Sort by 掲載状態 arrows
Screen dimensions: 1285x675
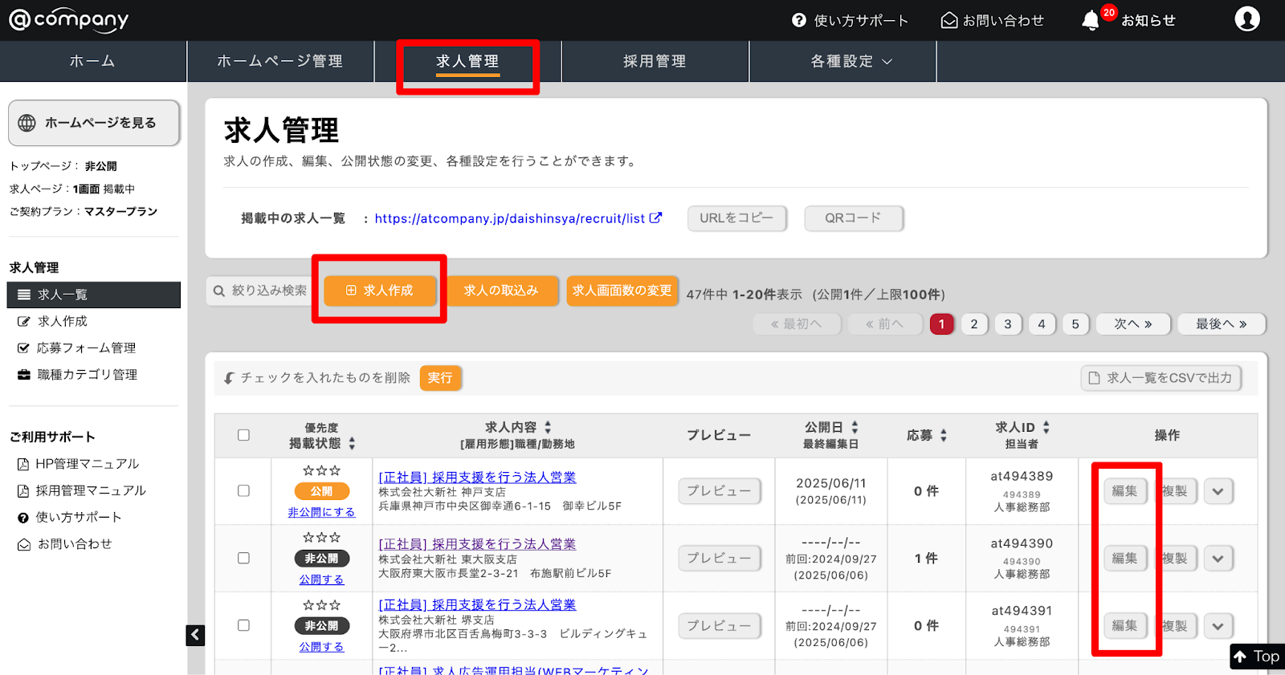[352, 443]
